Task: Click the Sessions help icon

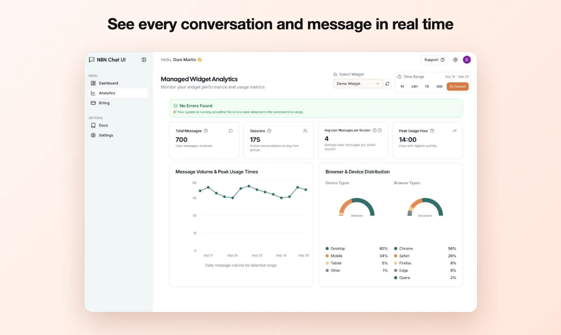Action: [269, 131]
